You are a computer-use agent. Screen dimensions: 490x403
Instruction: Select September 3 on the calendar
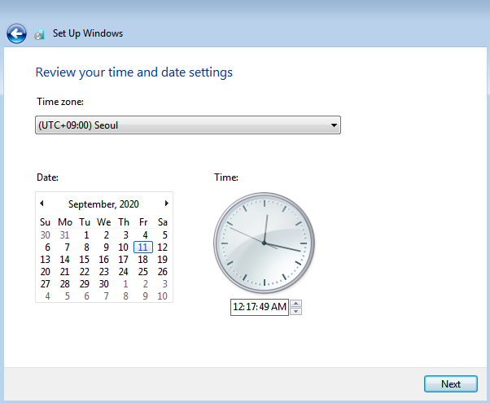[x=125, y=235]
